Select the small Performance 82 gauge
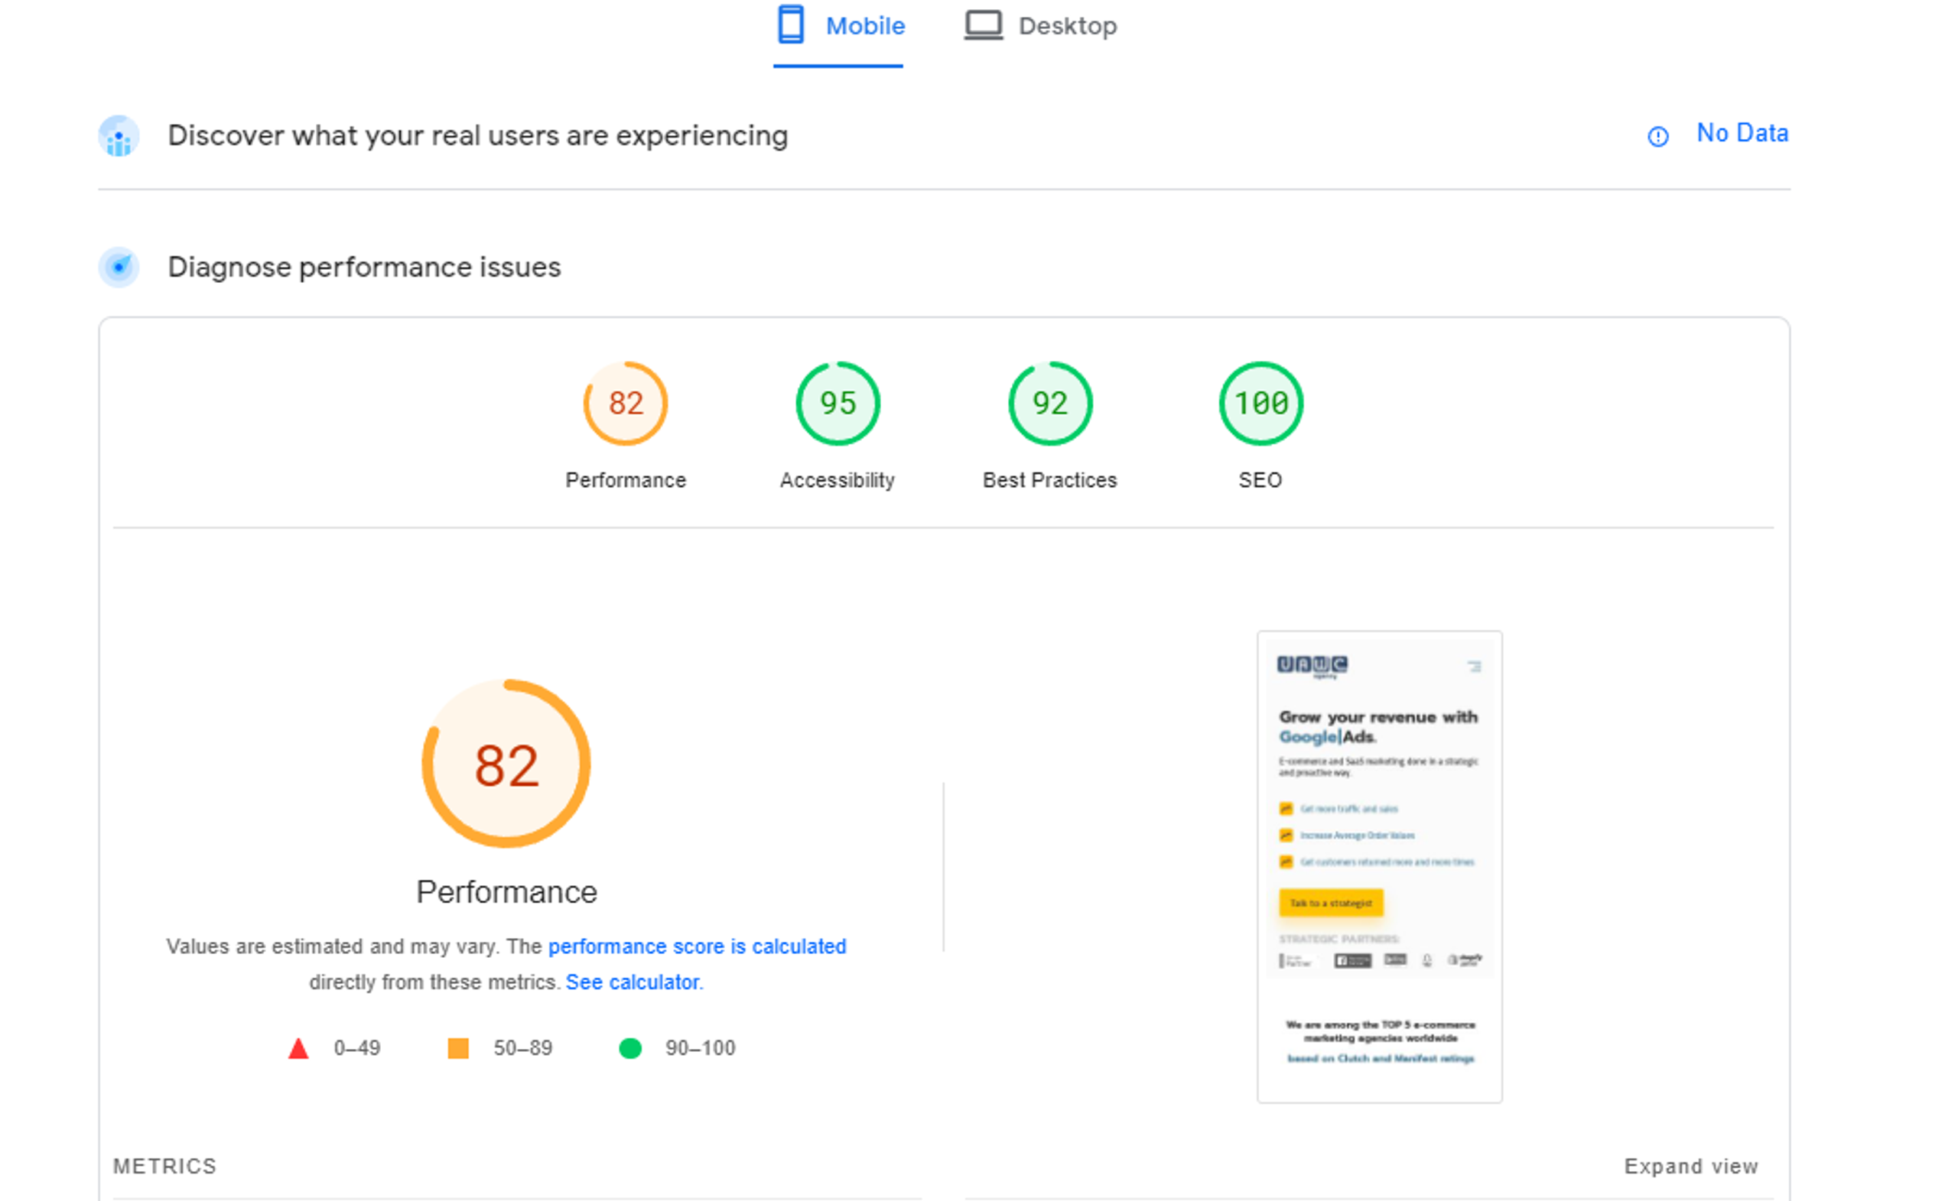The image size is (1958, 1201). pos(626,404)
